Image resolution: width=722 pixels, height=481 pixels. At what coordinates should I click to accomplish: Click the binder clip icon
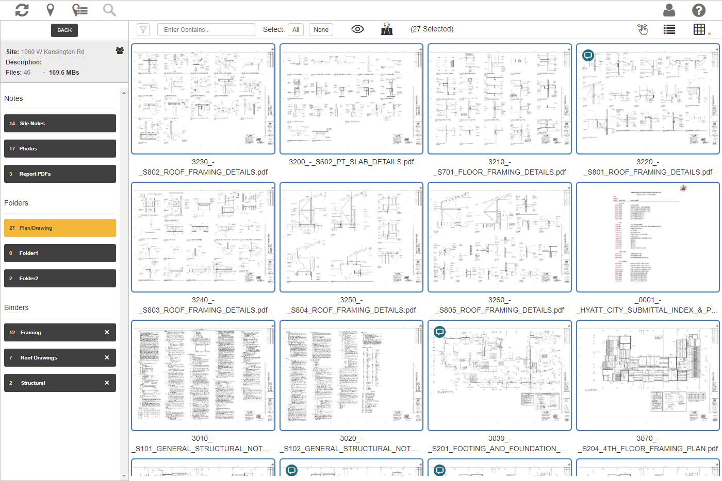387,29
